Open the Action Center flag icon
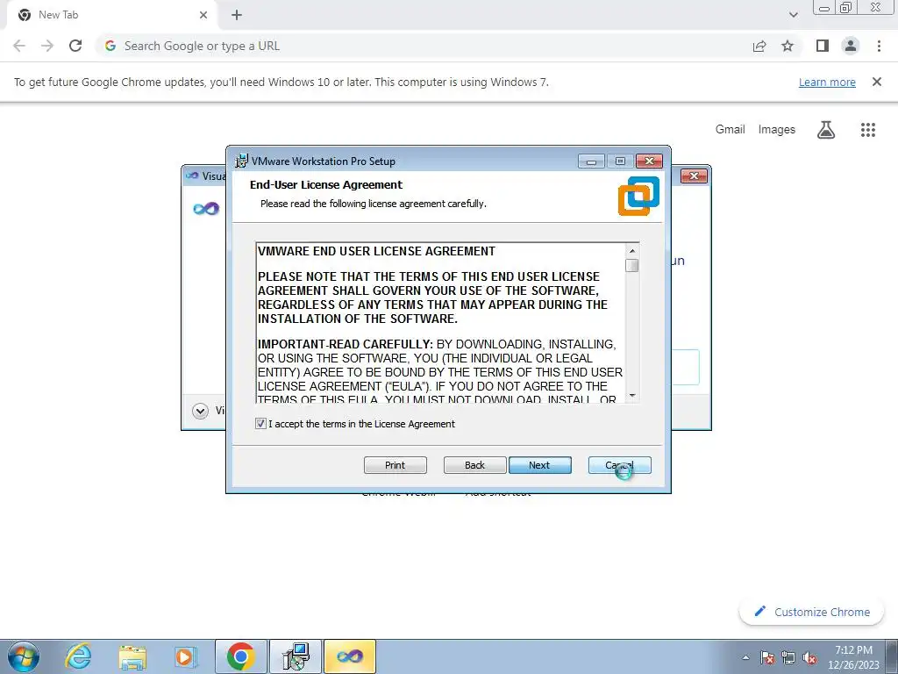This screenshot has width=898, height=674. coord(766,657)
